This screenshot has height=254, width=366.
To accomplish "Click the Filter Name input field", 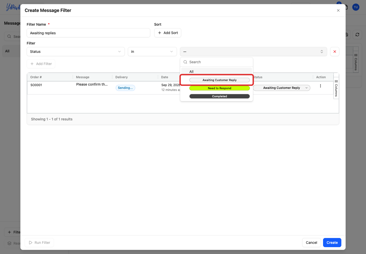I will (x=88, y=33).
